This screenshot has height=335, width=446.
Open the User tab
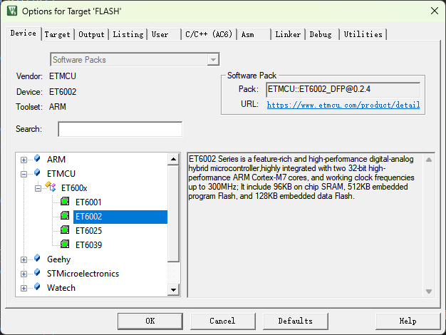pyautogui.click(x=164, y=34)
